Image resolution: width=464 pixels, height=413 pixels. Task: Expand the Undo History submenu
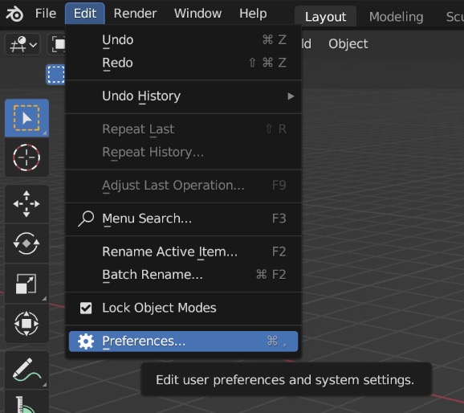point(184,96)
